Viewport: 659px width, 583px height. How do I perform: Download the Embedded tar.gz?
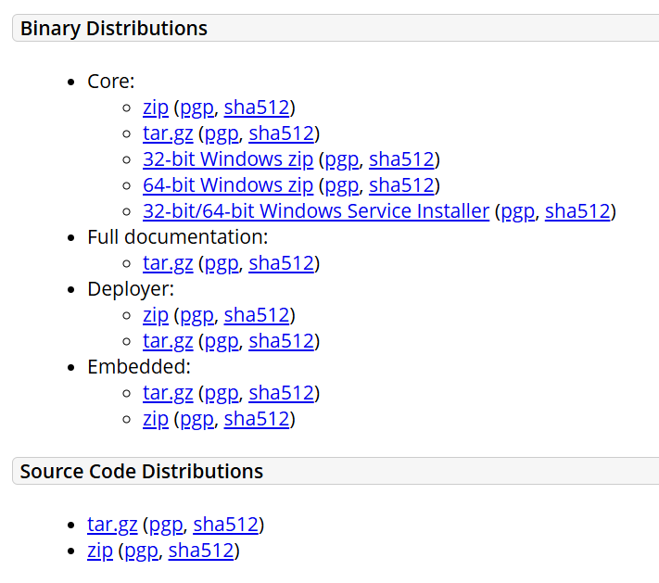(168, 393)
